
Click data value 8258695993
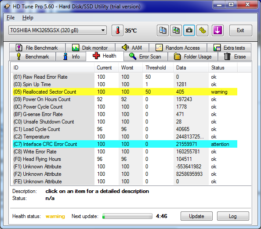(x=189, y=174)
